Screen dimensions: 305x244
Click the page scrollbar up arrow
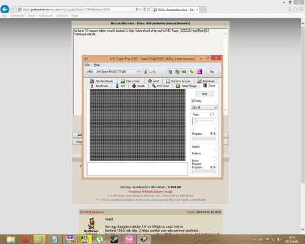303,24
